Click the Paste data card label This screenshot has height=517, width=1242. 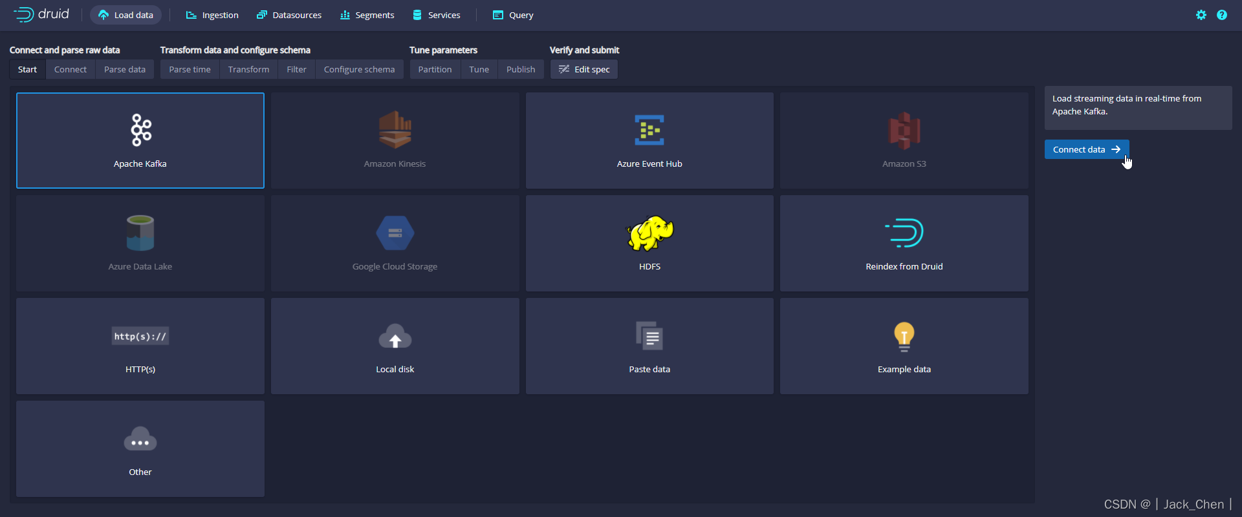pos(649,369)
